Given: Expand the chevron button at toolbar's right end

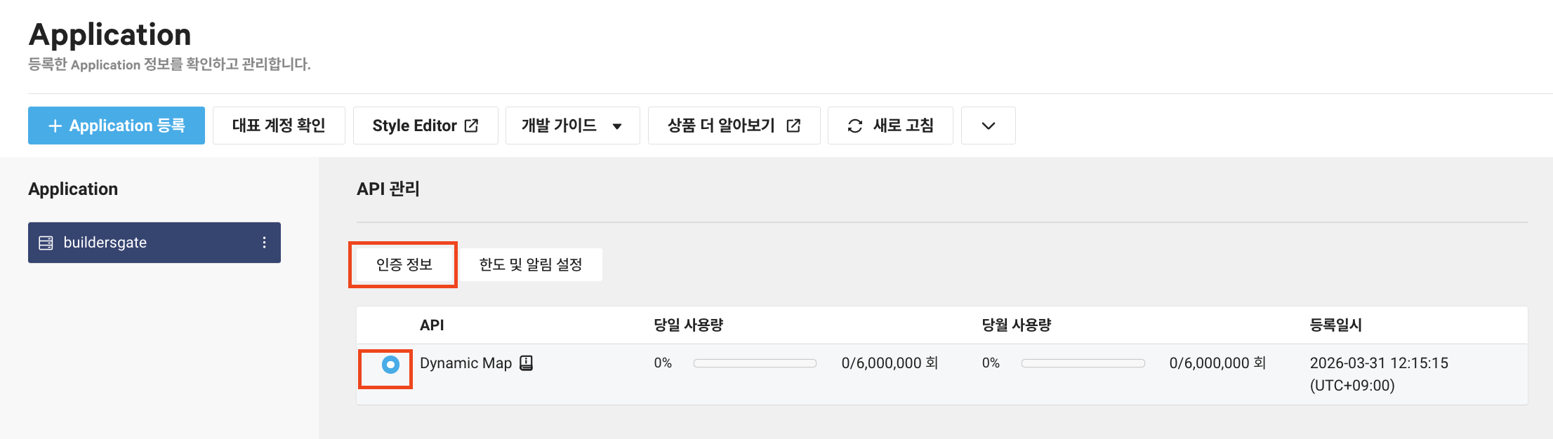Looking at the screenshot, I should 988,125.
